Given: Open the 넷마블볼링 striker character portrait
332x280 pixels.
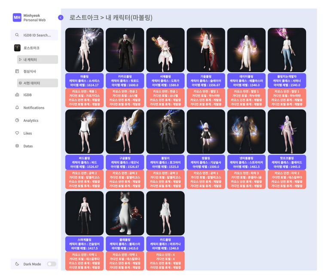Looking at the screenshot, I should [246, 132].
